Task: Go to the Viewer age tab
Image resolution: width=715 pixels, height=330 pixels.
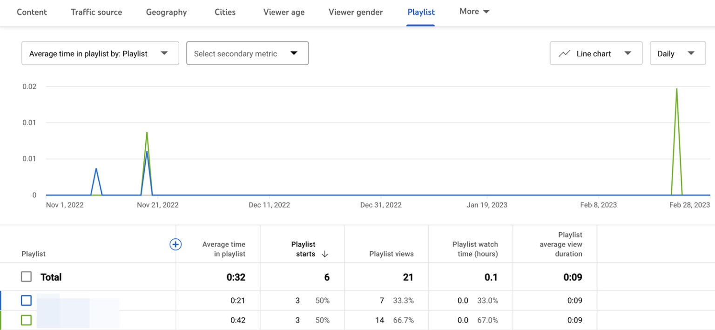Action: [283, 12]
